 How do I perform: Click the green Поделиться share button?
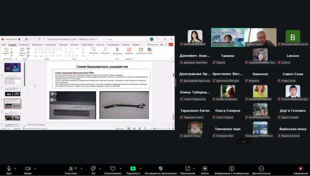point(133,169)
